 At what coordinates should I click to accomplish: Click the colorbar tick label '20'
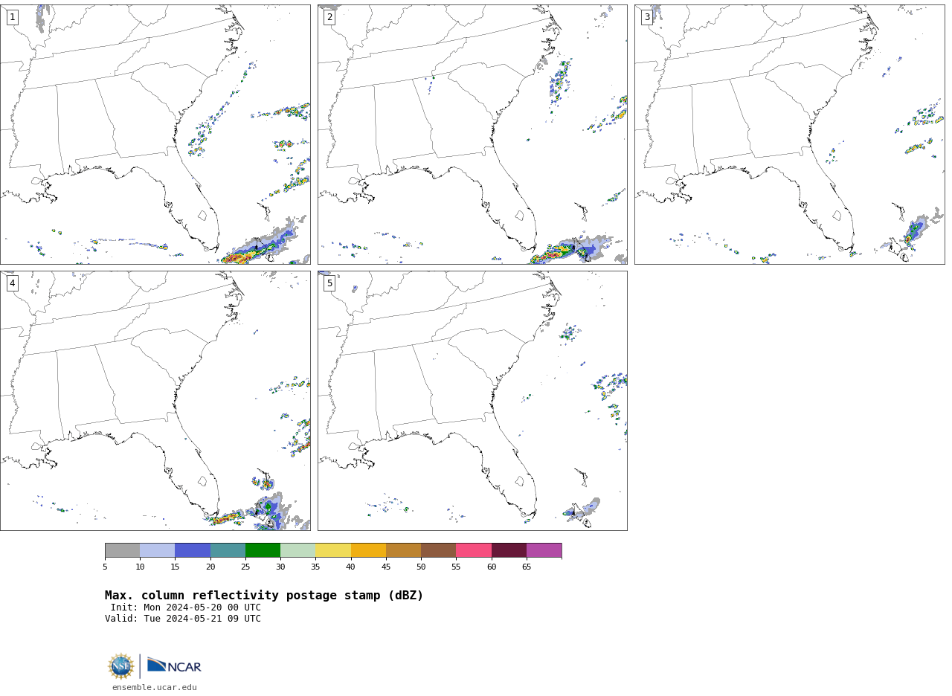click(x=210, y=567)
